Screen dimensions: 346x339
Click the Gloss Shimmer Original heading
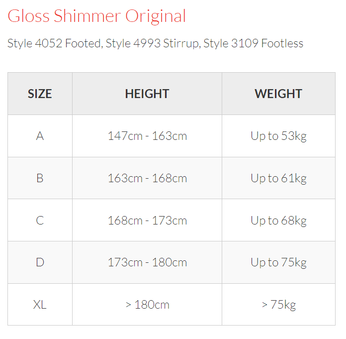click(96, 16)
